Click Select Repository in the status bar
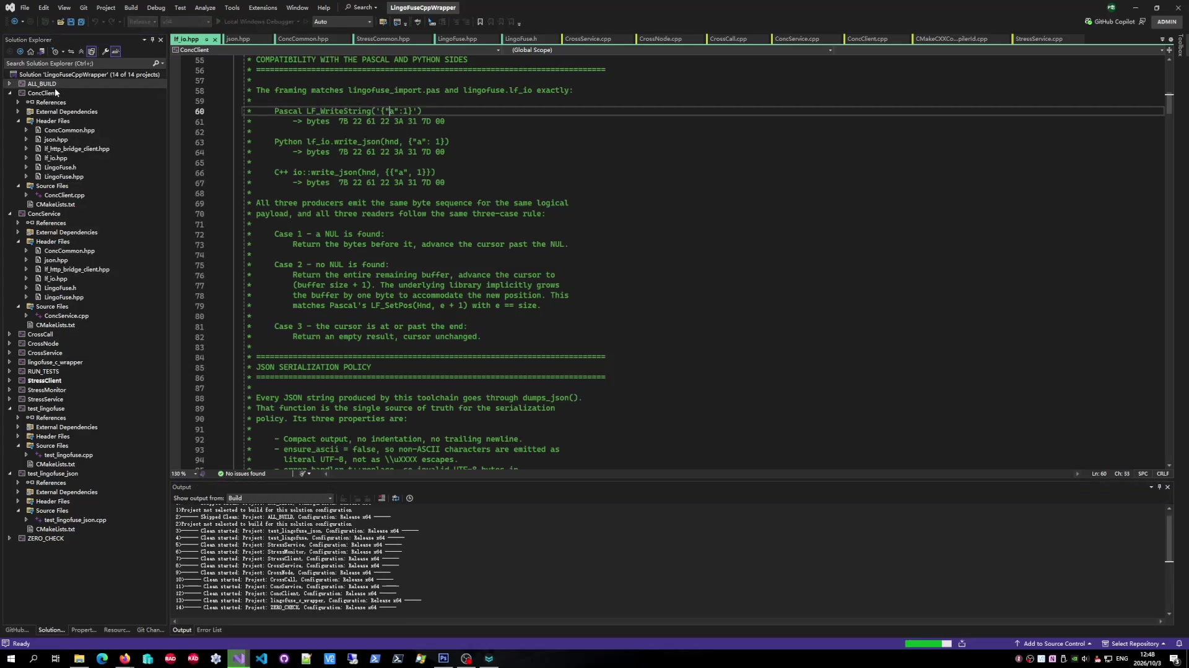 1133,644
